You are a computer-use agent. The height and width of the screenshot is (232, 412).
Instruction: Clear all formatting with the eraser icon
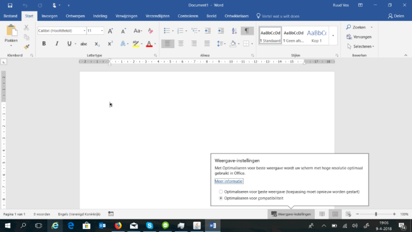(x=150, y=31)
